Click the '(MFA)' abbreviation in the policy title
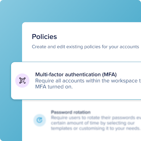Viewport: 141px width, 141px height. click(x=109, y=75)
